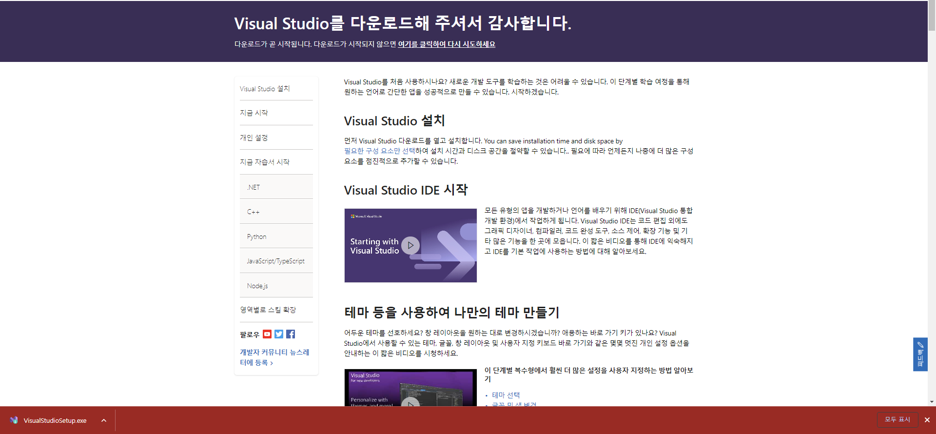Click the VisualStudioSetup.exe file icon
Screen dimensions: 936x434
click(x=14, y=420)
